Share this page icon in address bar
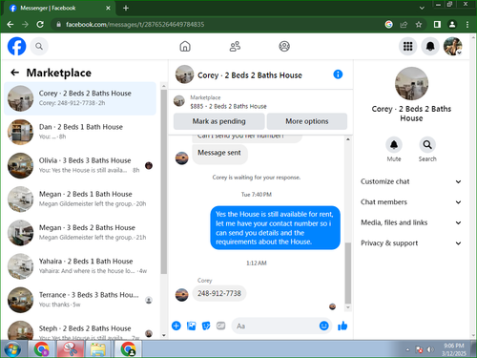 (404, 25)
